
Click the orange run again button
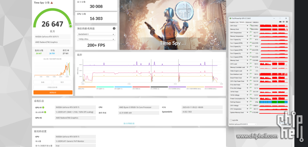tap(53, 92)
